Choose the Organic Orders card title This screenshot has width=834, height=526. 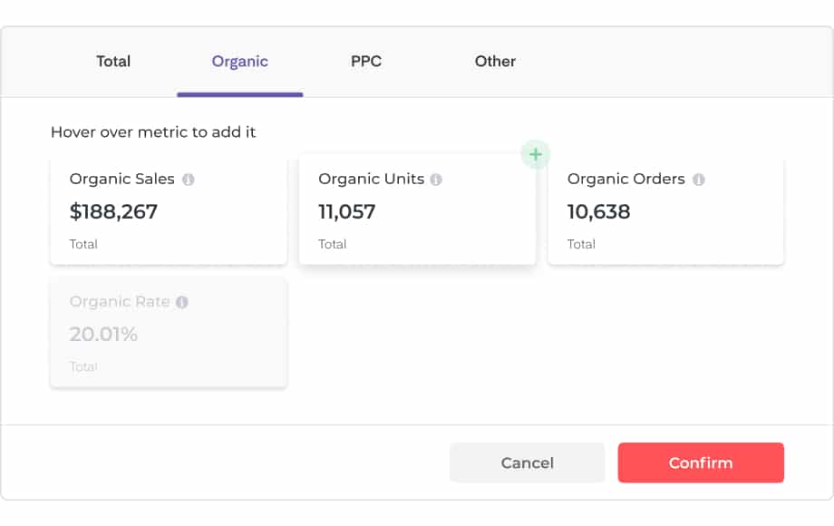[x=625, y=179]
